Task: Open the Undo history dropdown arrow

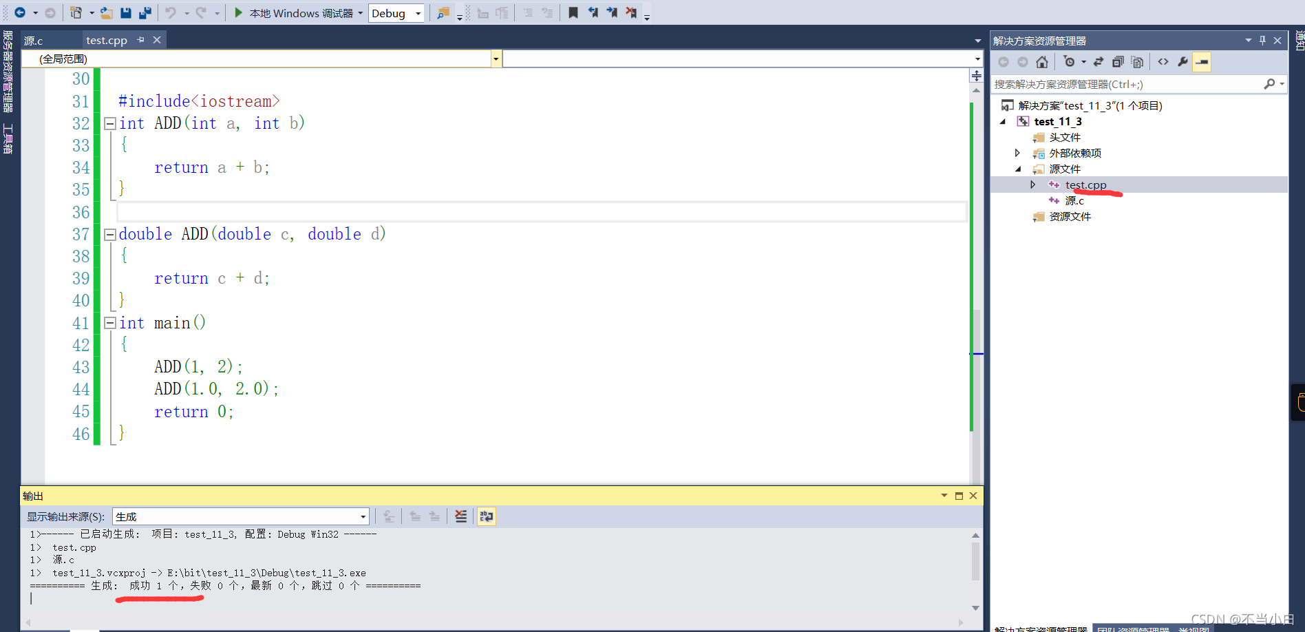Action: click(x=186, y=13)
